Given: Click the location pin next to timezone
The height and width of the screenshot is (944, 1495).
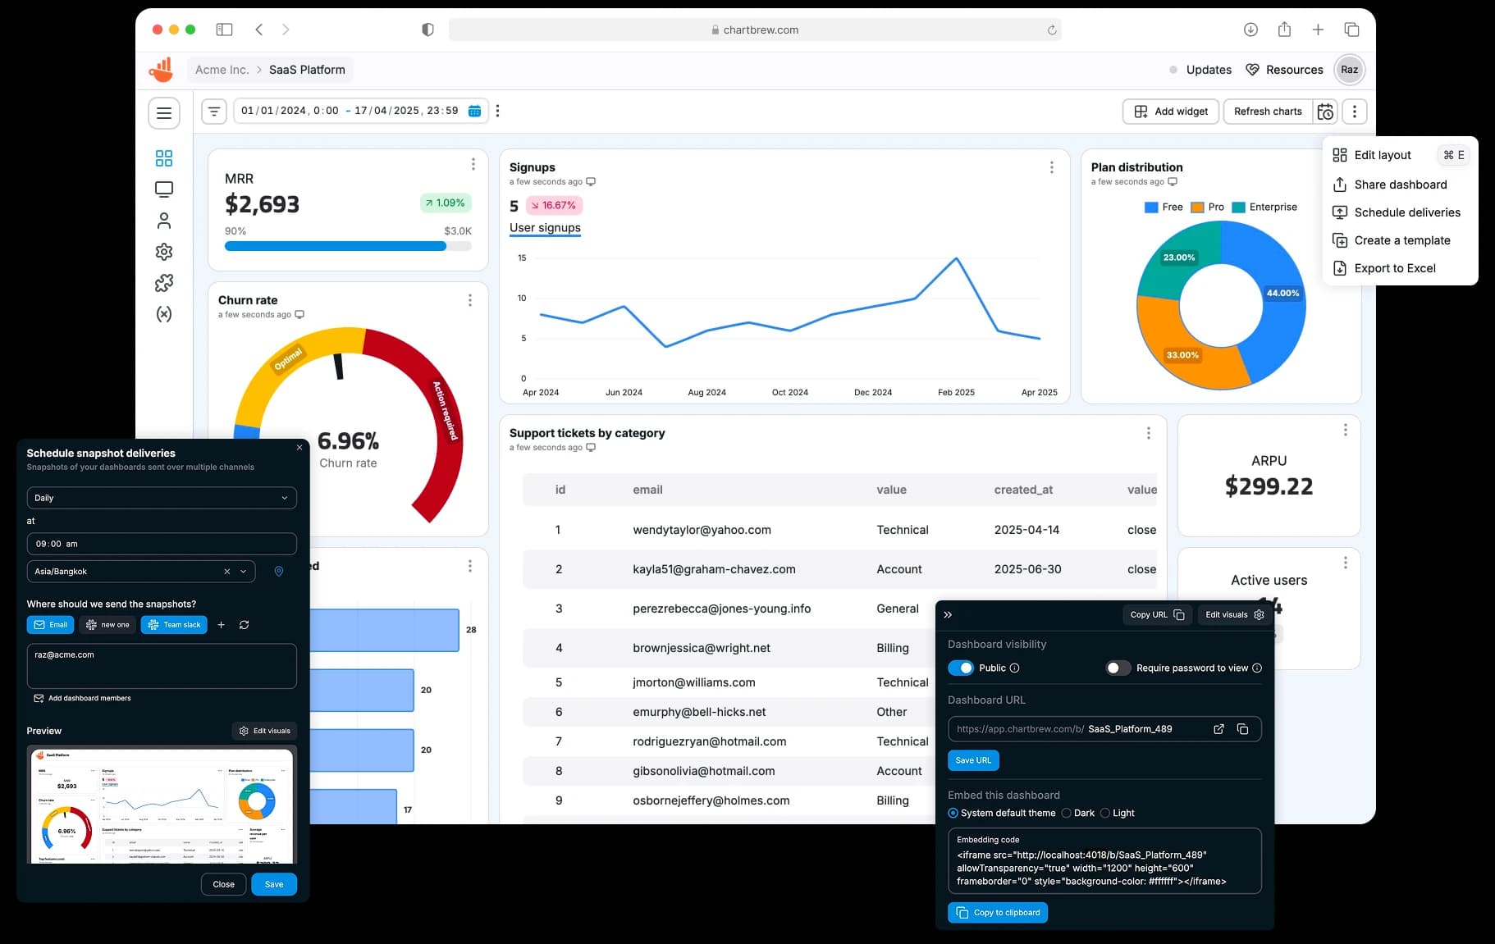Looking at the screenshot, I should tap(279, 572).
